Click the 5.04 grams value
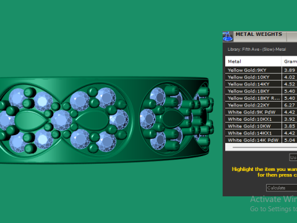297x223 pixels. (x=290, y=141)
